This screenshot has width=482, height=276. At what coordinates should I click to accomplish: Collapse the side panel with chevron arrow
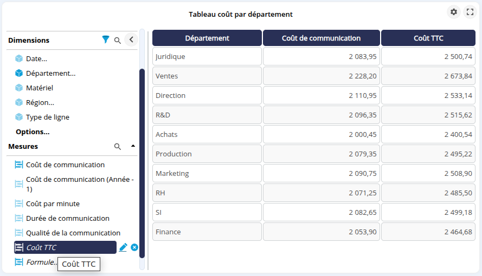pos(131,40)
